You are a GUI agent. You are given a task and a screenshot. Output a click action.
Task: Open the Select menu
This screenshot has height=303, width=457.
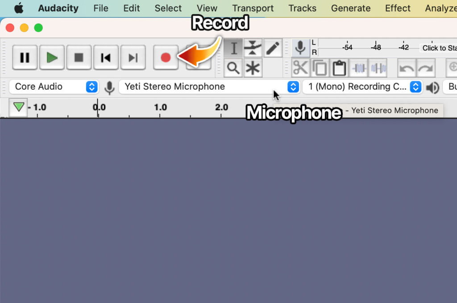coord(168,8)
